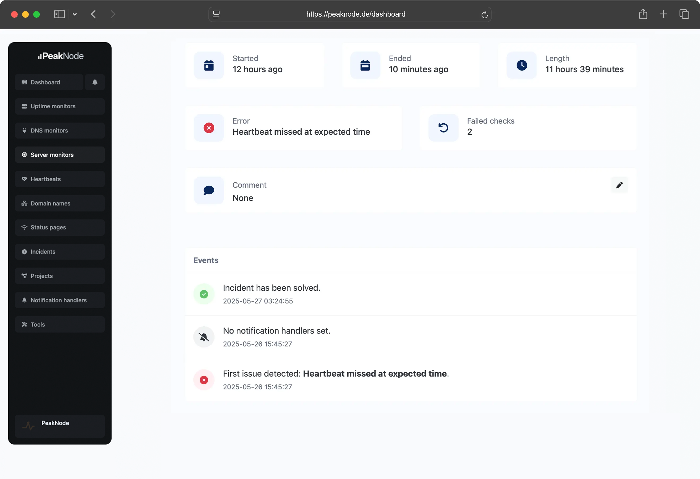Go to Heartbeats section
The width and height of the screenshot is (700, 479).
pyautogui.click(x=60, y=179)
